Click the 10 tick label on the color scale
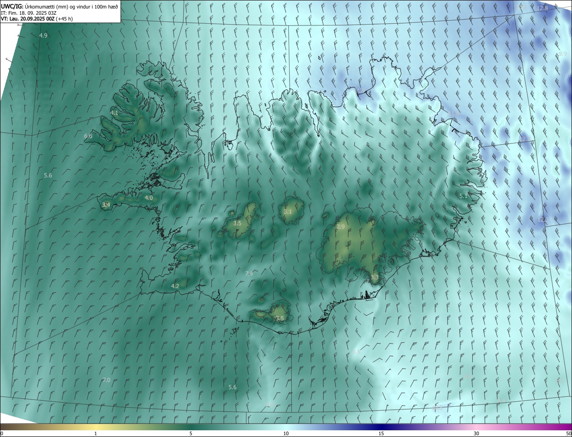The height and width of the screenshot is (437, 572). (286, 433)
